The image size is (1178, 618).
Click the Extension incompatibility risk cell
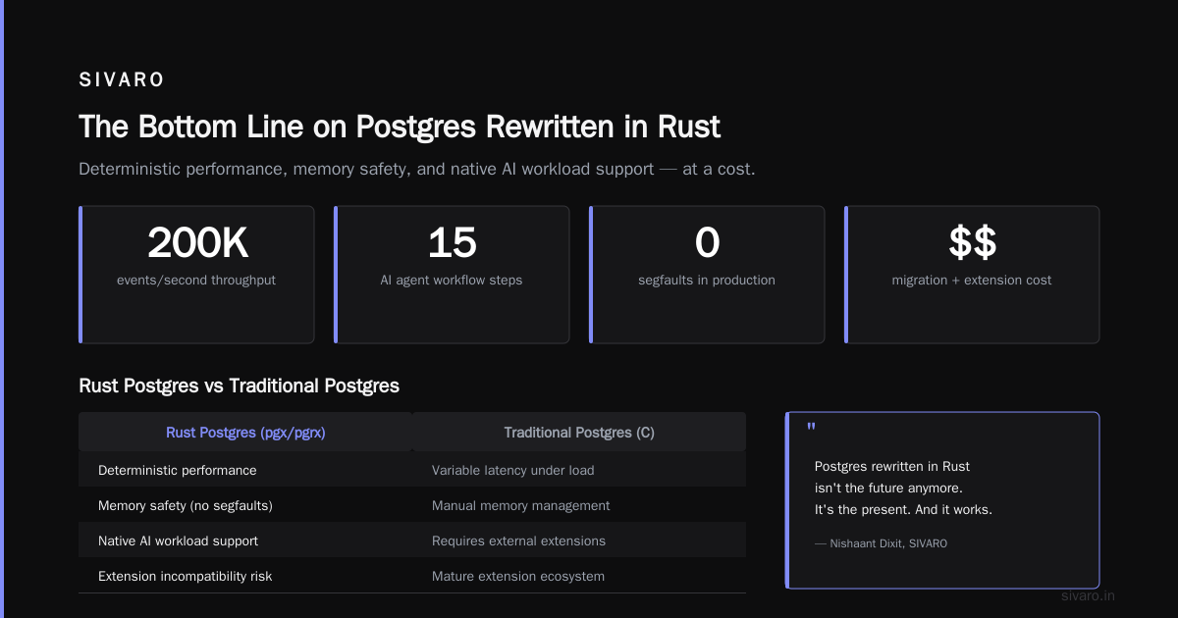point(245,576)
